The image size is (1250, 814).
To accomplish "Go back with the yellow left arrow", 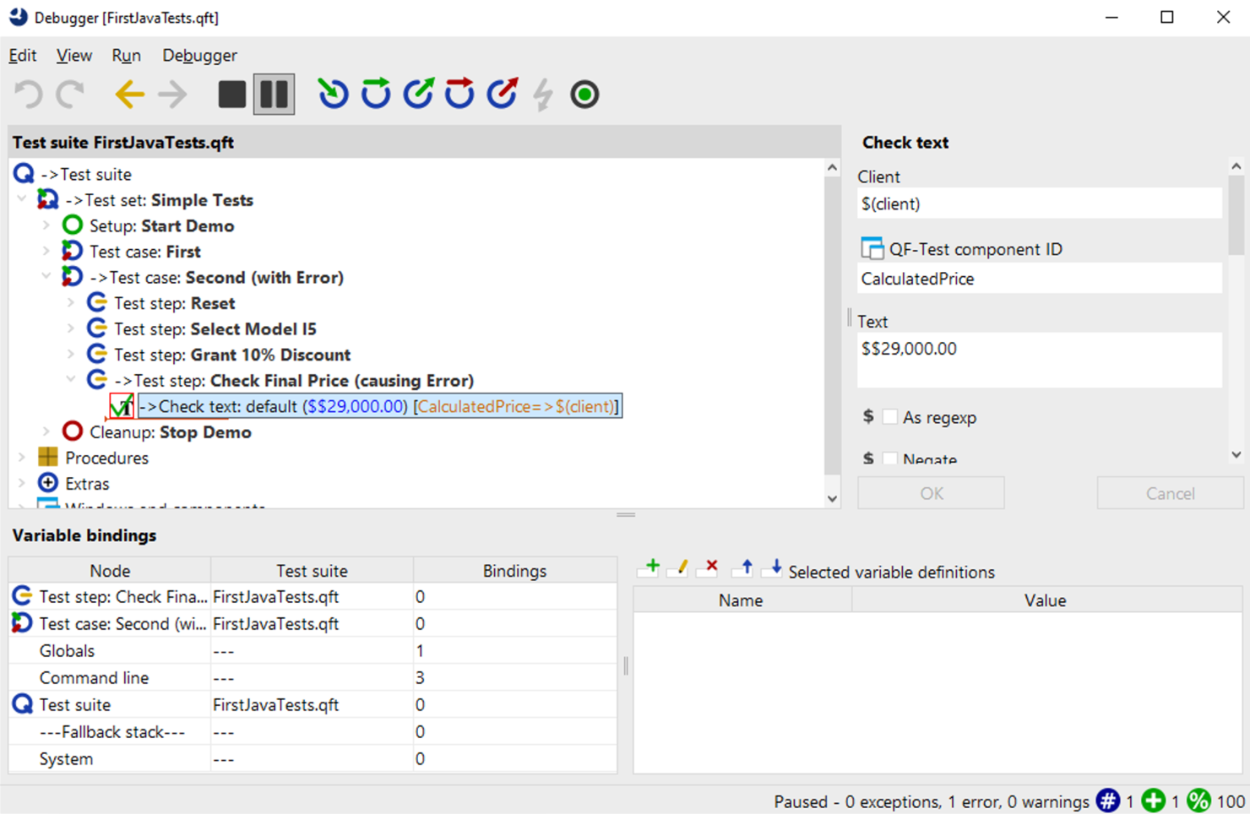I will coord(129,94).
